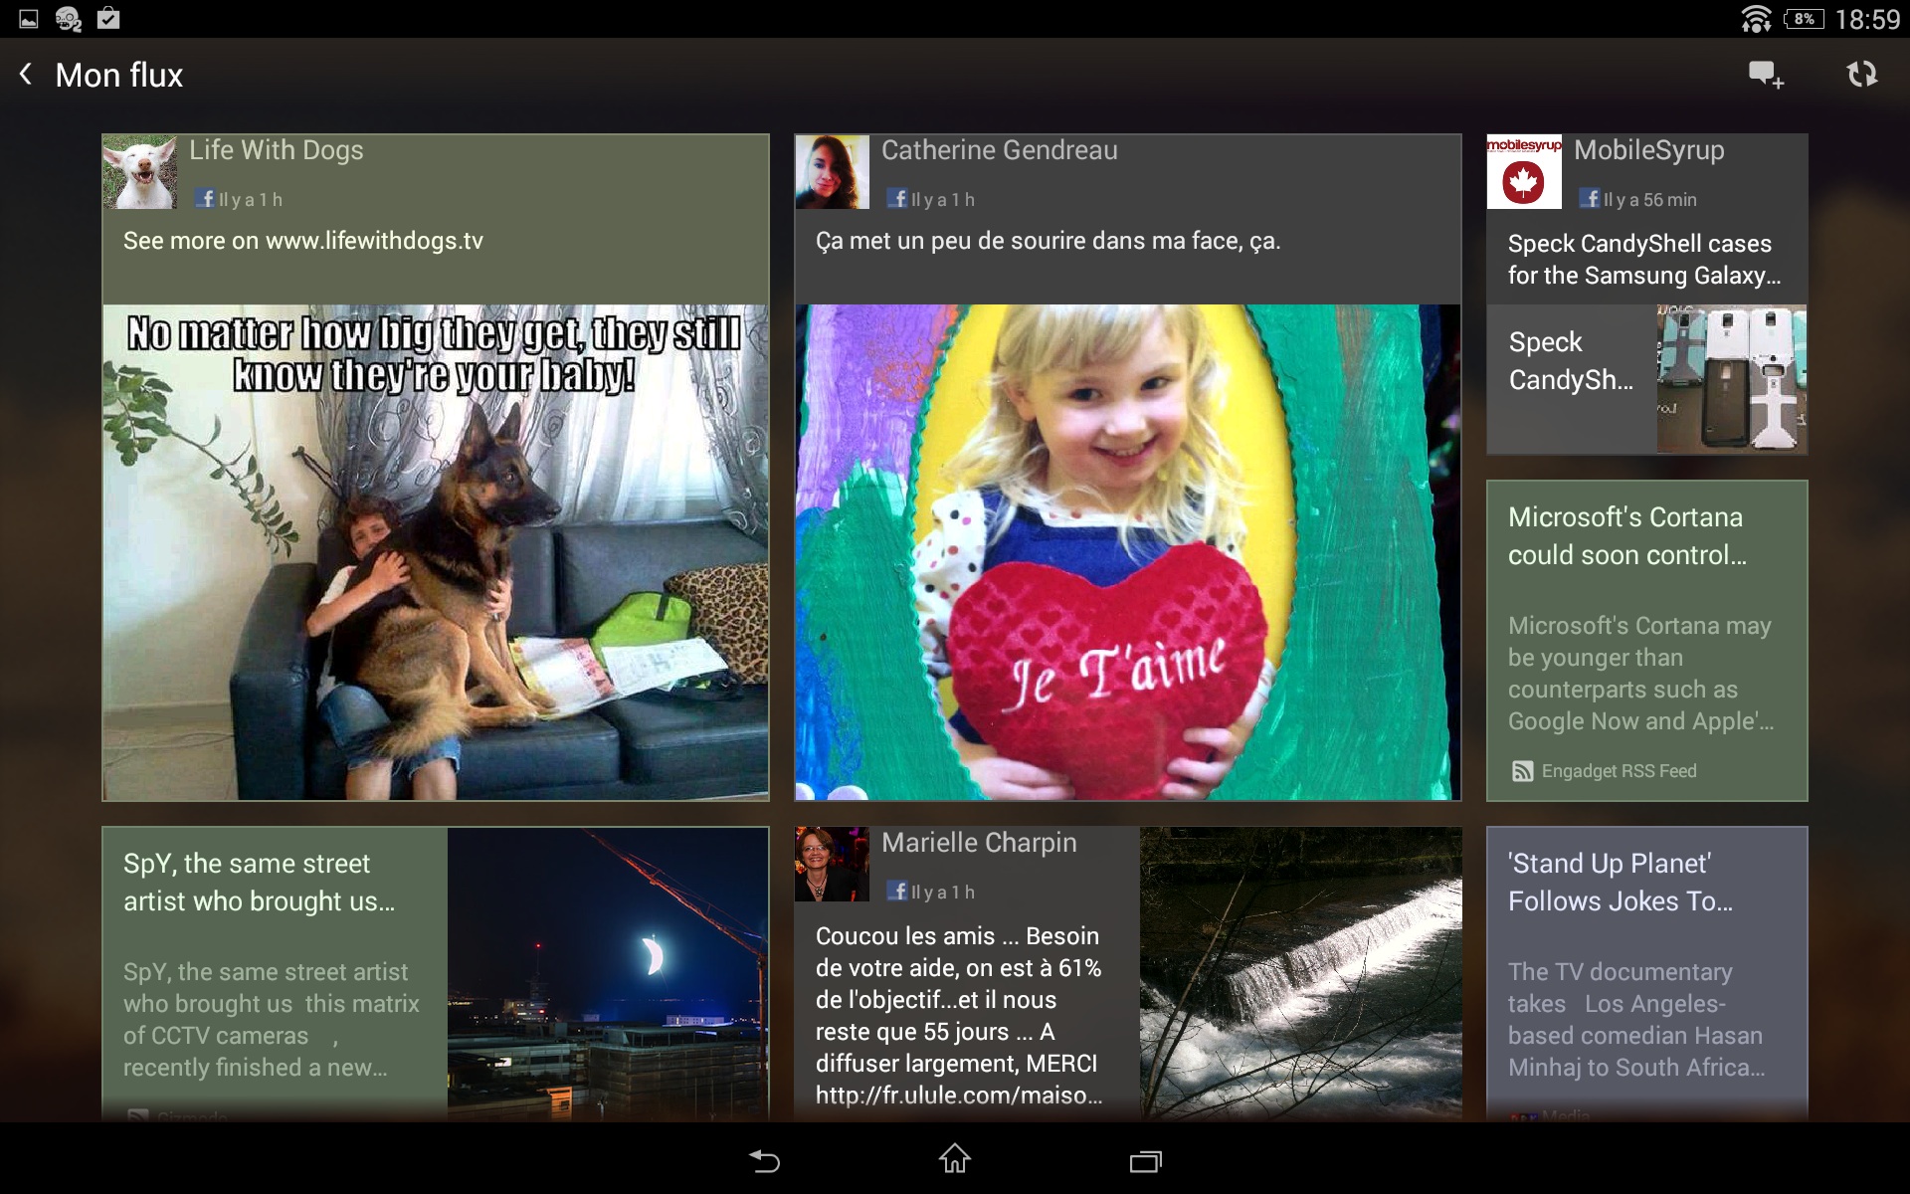Open the German shepherd dog meme image
Screen dimensions: 1910x1194
(436, 552)
